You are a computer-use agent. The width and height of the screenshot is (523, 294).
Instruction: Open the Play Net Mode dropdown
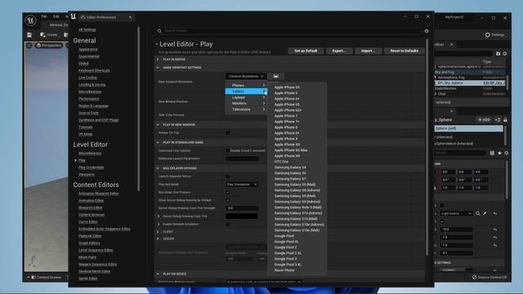click(x=242, y=185)
